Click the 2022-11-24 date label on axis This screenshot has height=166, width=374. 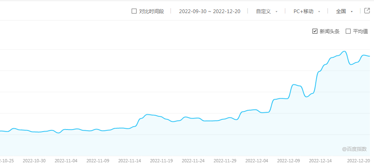[193, 161]
